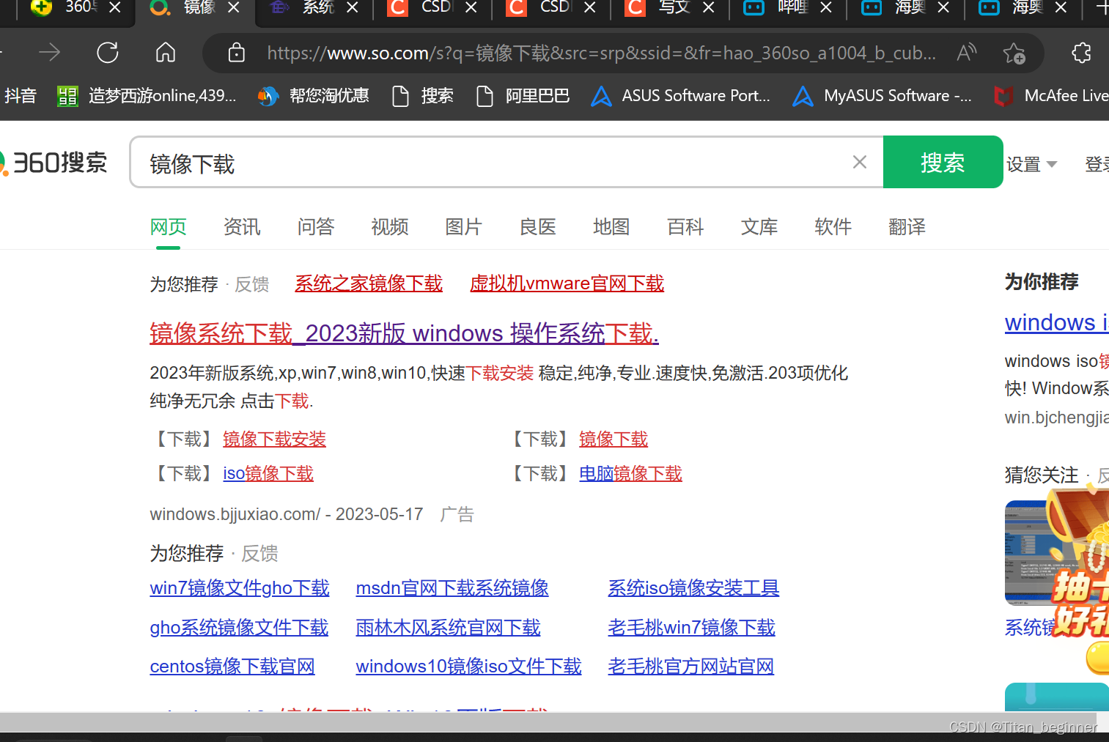Open windows10镜像iso文件下载 link
Image resolution: width=1109 pixels, height=742 pixels.
coord(468,667)
